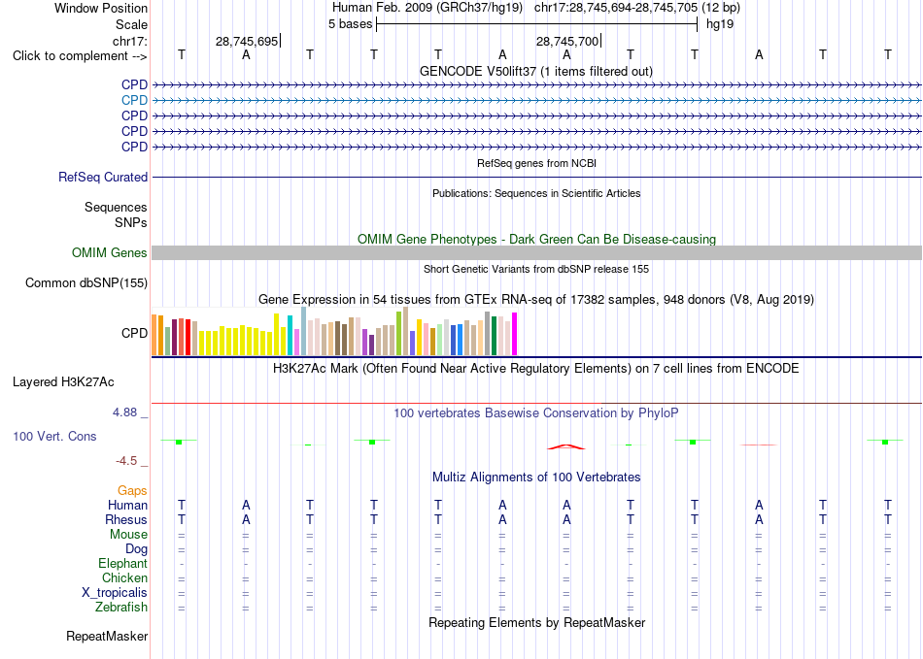The width and height of the screenshot is (923, 659).
Task: Click the dark green bar in GTEx chart
Action: [495, 336]
